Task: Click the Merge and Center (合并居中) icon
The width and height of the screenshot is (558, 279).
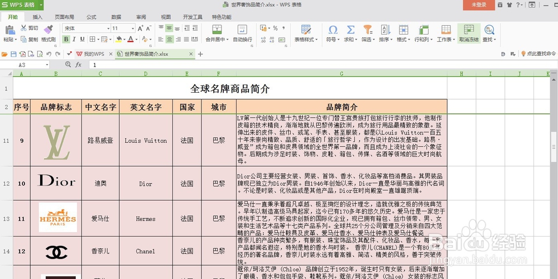Action: point(217,30)
